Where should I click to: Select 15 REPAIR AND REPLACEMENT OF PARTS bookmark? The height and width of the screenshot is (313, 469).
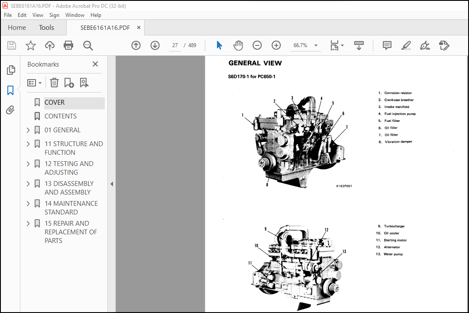pyautogui.click(x=71, y=232)
